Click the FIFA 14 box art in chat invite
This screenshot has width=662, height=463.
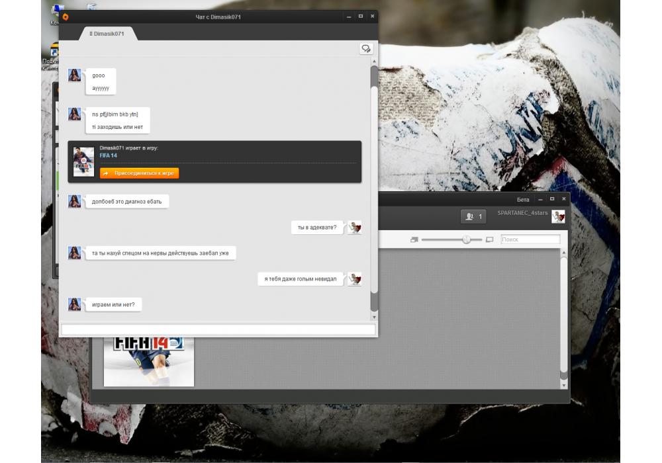click(83, 162)
